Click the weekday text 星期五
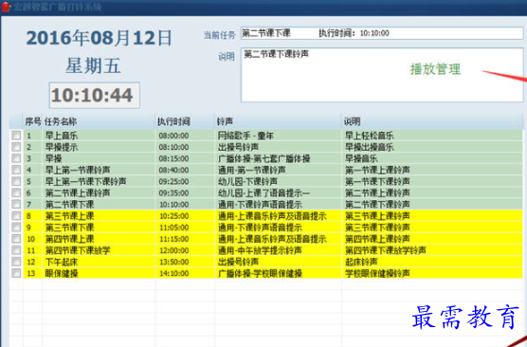The height and width of the screenshot is (347, 527). coord(93,65)
